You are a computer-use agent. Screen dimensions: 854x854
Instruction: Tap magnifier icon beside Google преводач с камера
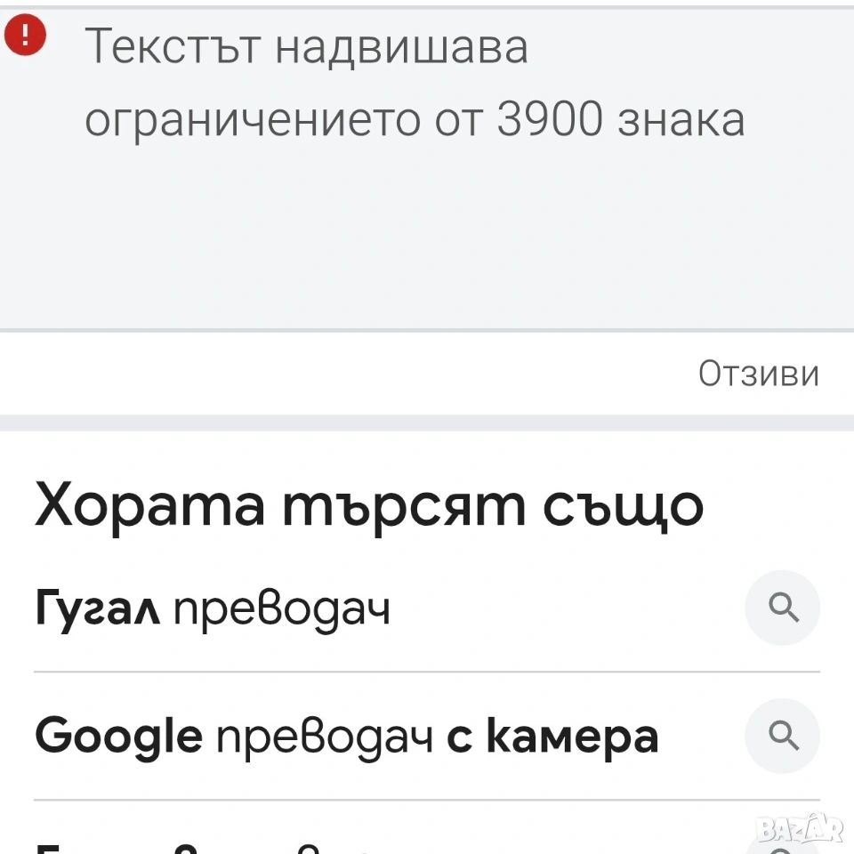782,736
